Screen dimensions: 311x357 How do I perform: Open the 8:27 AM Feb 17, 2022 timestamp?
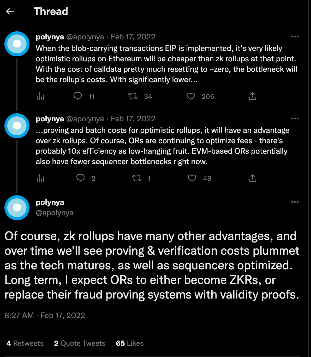pyautogui.click(x=45, y=315)
